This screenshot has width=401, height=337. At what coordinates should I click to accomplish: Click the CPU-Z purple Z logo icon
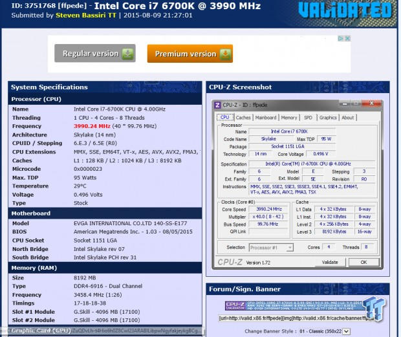point(217,105)
